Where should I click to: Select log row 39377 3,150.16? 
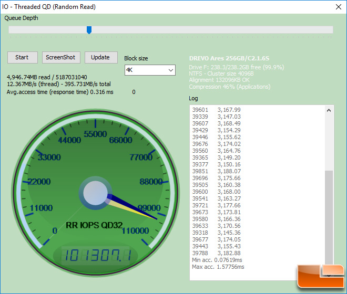tap(216, 164)
